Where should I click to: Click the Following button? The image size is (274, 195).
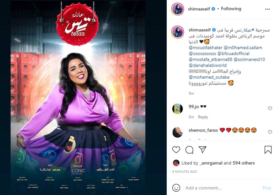pos(231,9)
